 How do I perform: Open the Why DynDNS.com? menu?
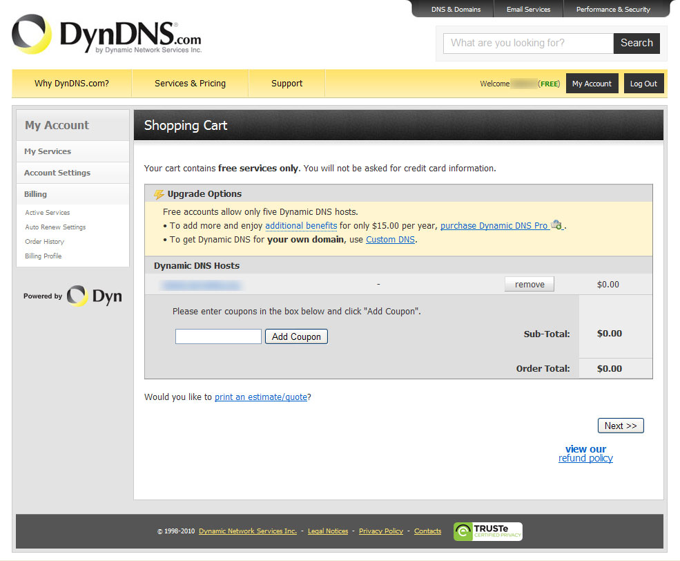[x=72, y=84]
